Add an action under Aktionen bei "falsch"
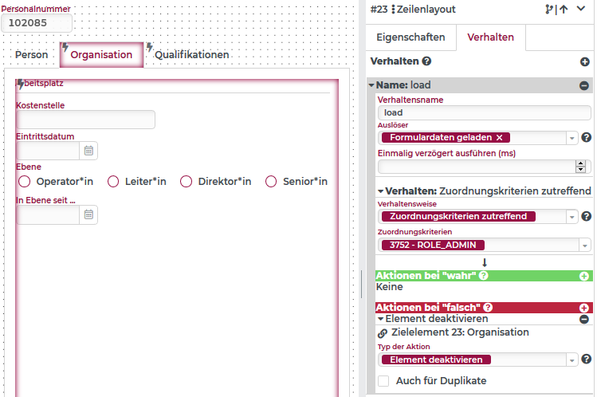The image size is (597, 397). click(x=584, y=308)
